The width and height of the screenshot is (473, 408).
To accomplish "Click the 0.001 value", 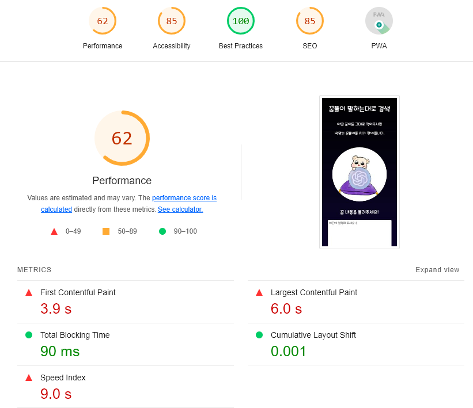I will pos(288,351).
